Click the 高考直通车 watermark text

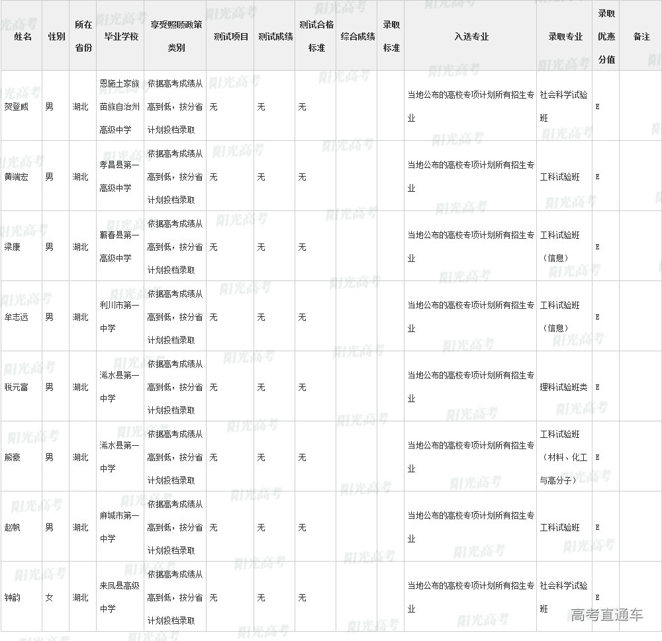tap(606, 615)
